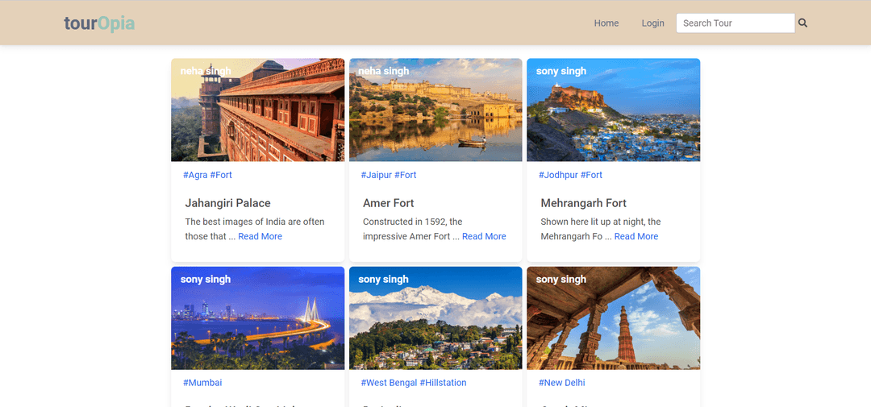Open the Jahangiri Palace image

[x=258, y=110]
